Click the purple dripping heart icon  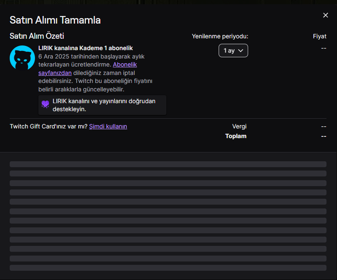(x=45, y=105)
